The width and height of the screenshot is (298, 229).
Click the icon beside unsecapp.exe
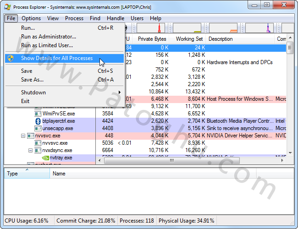(39, 128)
